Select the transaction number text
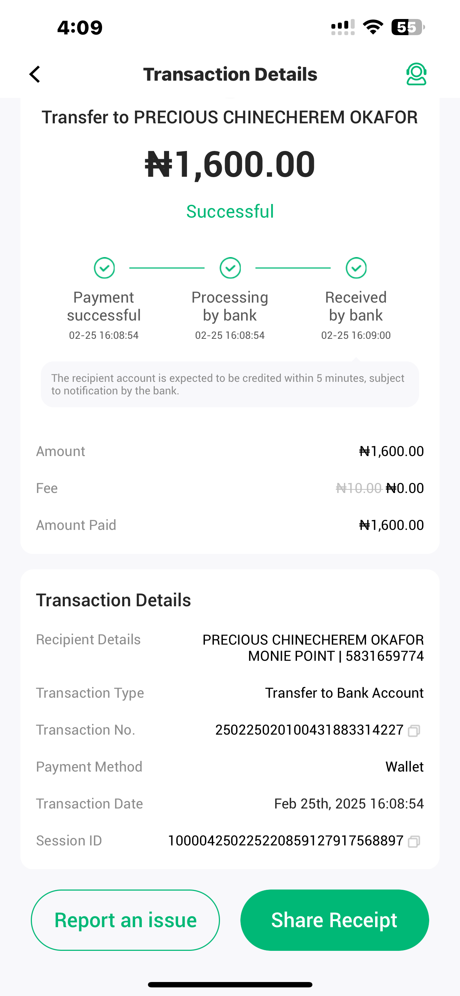 [309, 730]
